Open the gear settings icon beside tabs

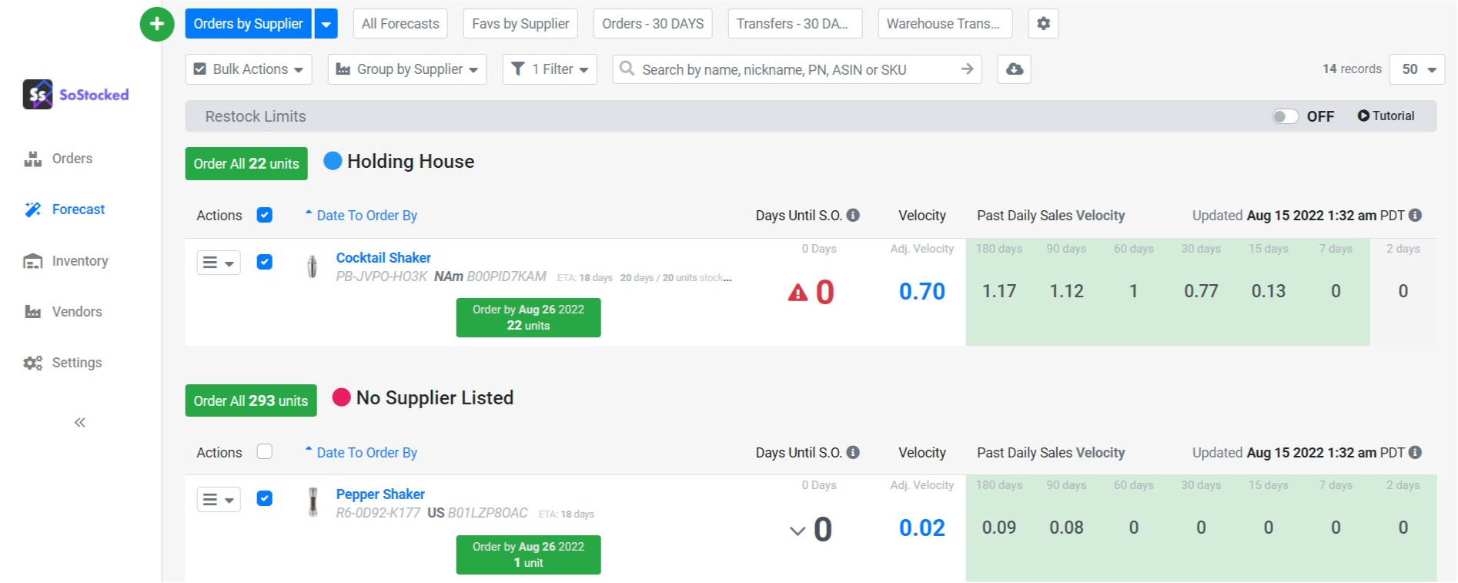(1043, 24)
